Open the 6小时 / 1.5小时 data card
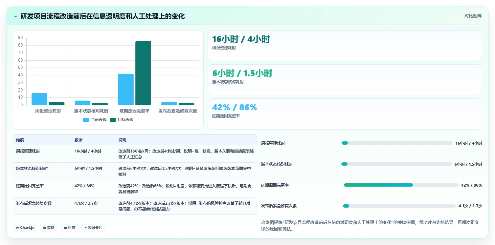This screenshot has height=245, width=495. click(345, 80)
